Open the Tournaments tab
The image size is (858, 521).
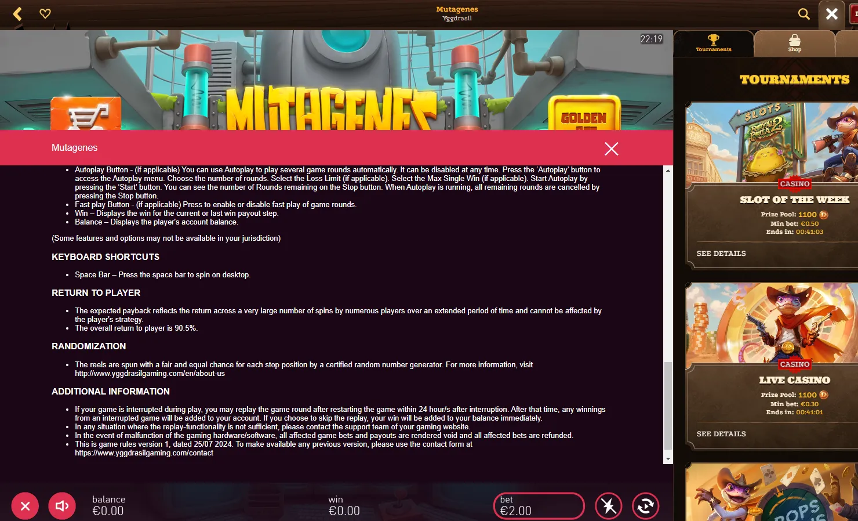pyautogui.click(x=714, y=44)
